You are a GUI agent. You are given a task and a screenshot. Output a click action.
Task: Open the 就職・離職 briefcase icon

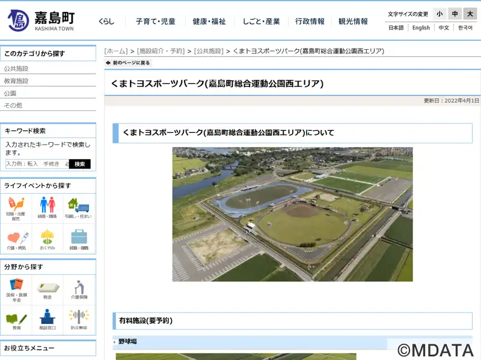tap(79, 239)
